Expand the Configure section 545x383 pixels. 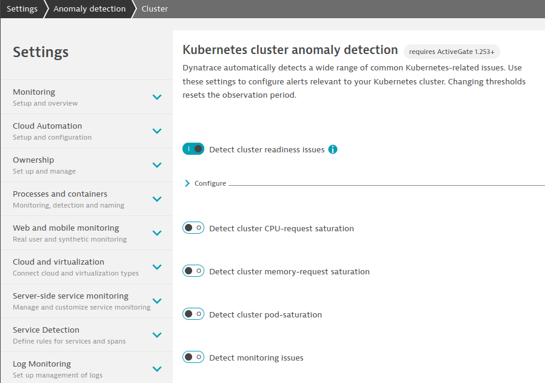(206, 183)
